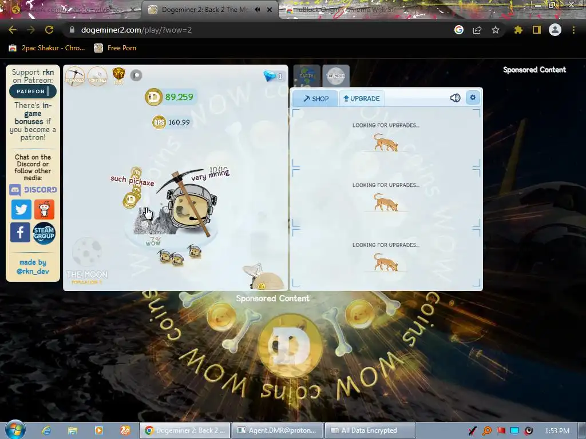The image size is (586, 439).
Task: Open the golden loot box icon
Action: 118,75
